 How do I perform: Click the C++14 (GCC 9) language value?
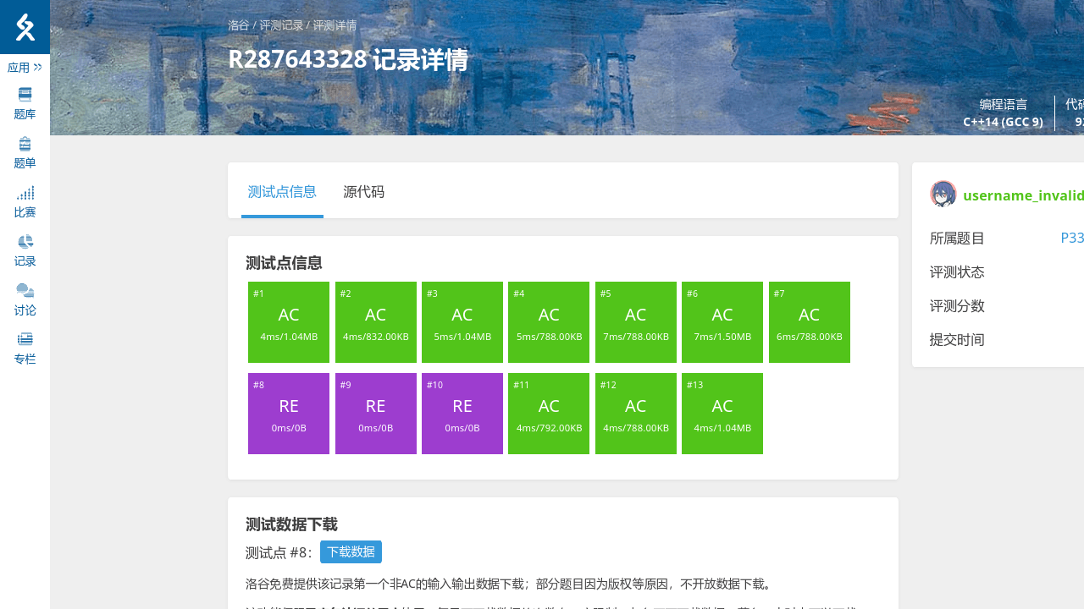(1003, 122)
